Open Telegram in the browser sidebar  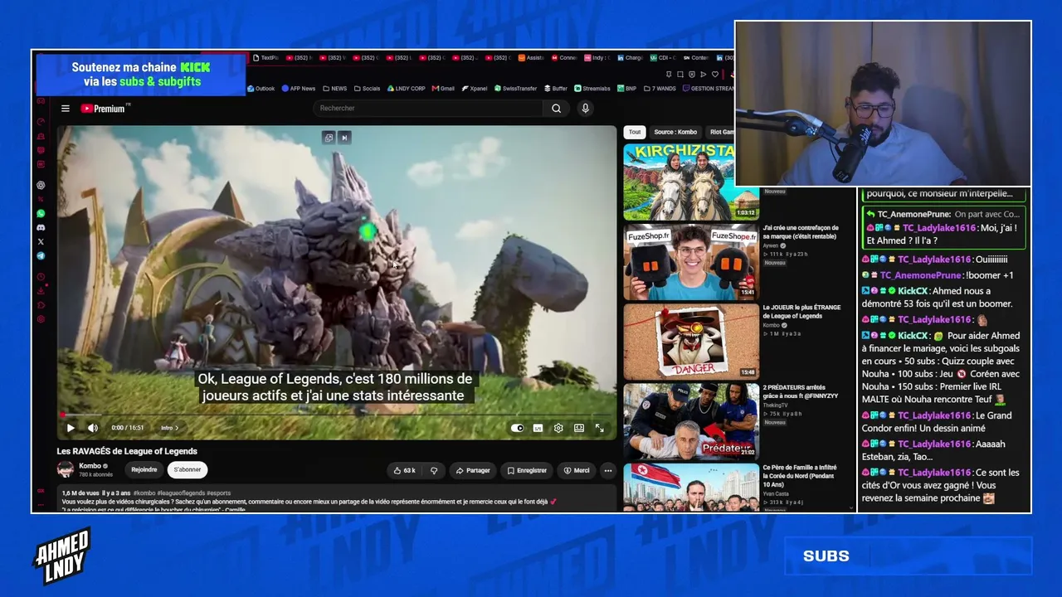[41, 256]
